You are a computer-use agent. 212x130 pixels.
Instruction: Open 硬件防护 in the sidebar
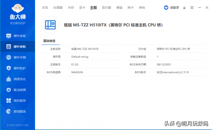click(x=18, y=68)
